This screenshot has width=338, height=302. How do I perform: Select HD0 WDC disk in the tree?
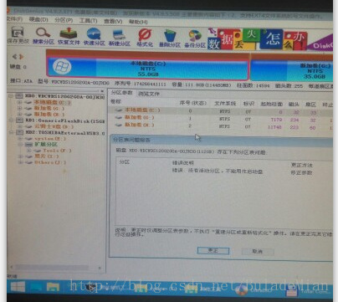[x=65, y=96]
